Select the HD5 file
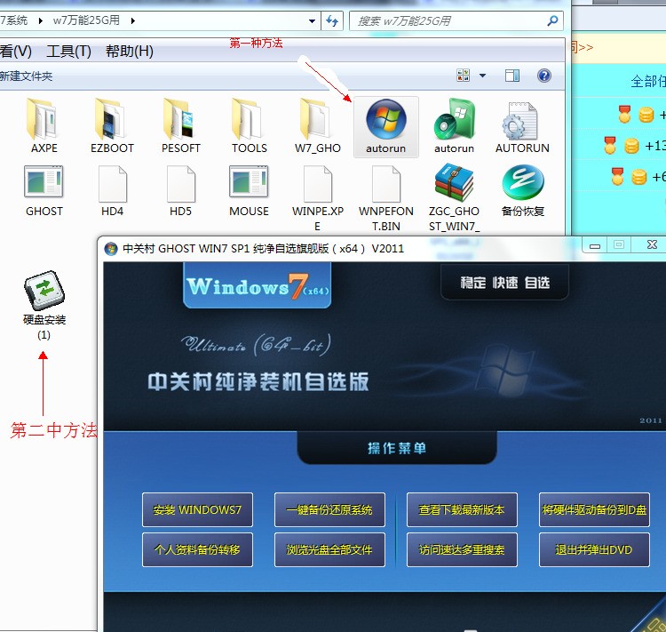Screen dimensions: 666x632 tap(180, 190)
